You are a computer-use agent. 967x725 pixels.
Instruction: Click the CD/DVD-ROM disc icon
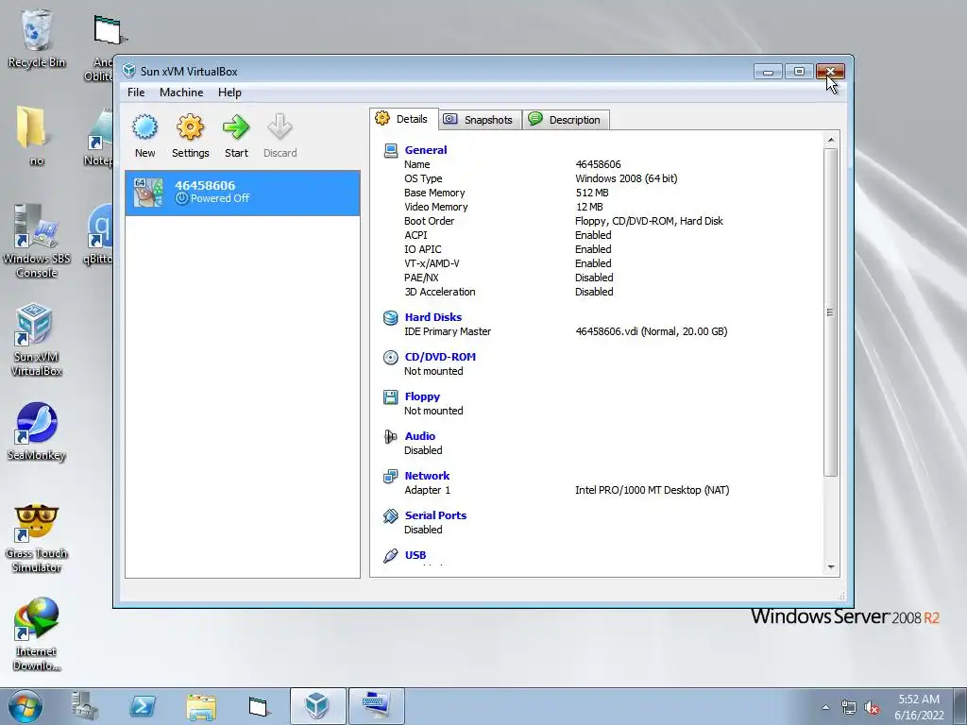coord(390,358)
